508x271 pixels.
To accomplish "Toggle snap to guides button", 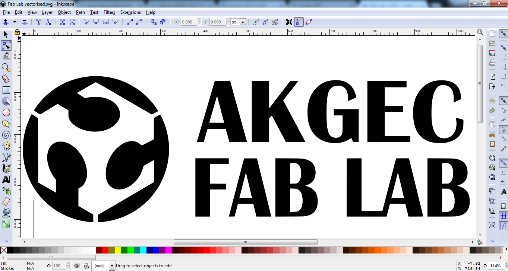I will (504, 226).
